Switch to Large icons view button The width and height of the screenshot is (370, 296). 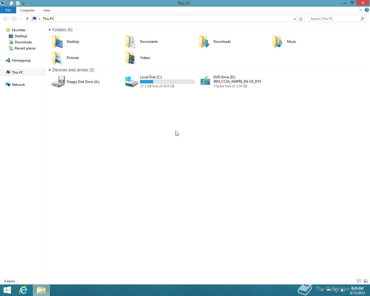pyautogui.click(x=366, y=281)
